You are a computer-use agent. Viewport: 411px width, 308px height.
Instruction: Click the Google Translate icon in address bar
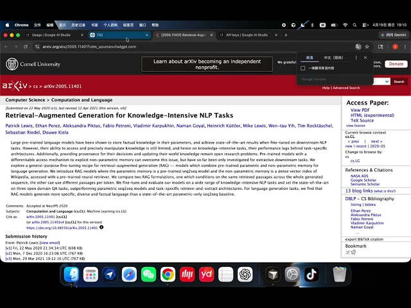tap(358, 47)
